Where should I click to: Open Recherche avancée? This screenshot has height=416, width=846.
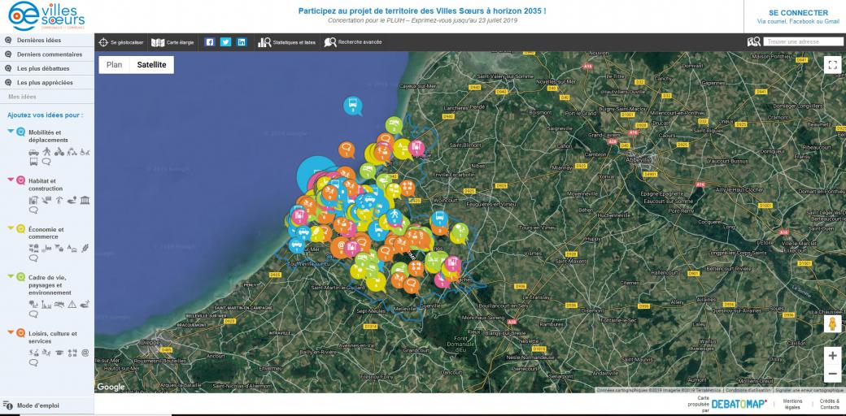pos(353,42)
